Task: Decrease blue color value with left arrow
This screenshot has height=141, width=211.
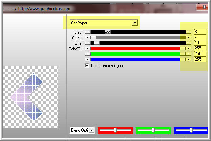Action: pyautogui.click(x=88, y=59)
